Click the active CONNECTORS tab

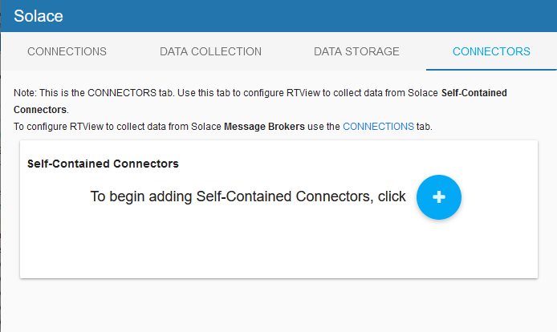(x=491, y=51)
